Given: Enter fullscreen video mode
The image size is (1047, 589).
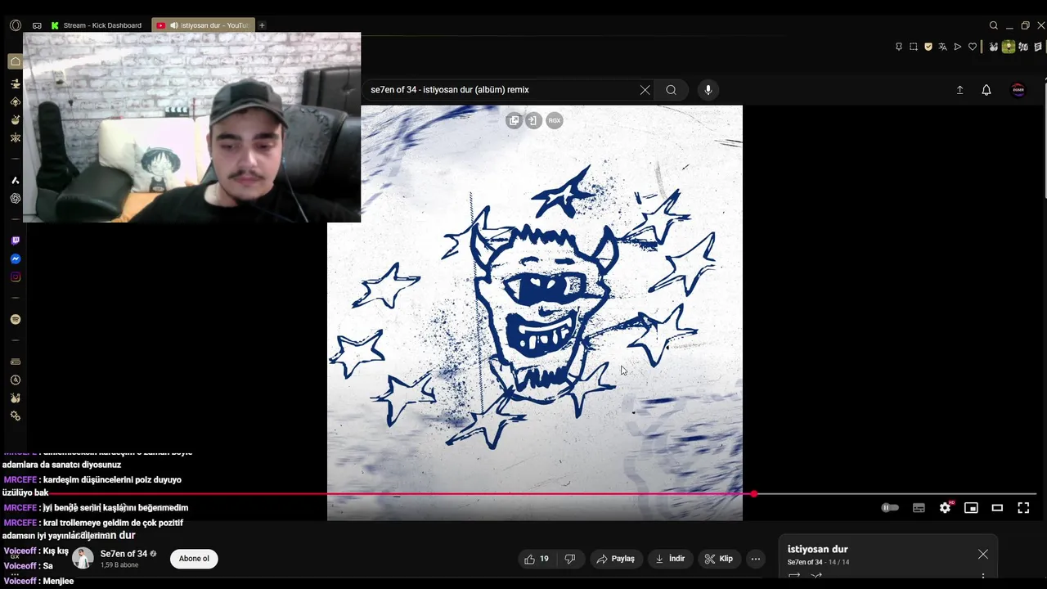Looking at the screenshot, I should [1023, 508].
